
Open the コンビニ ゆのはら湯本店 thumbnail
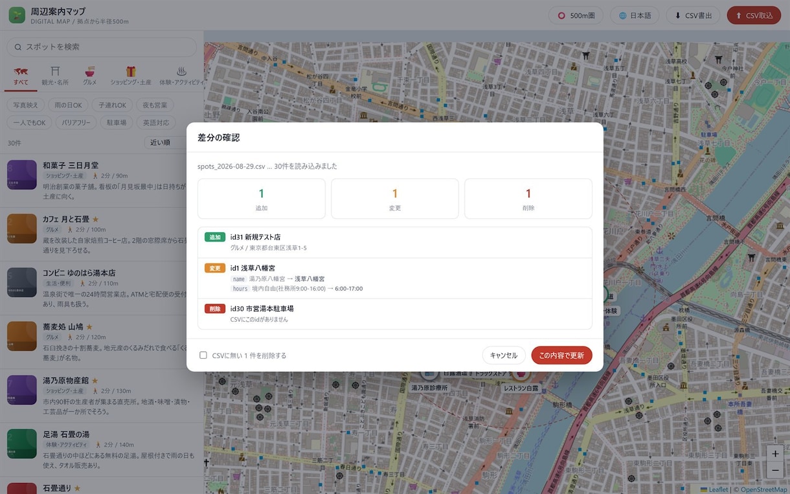click(21, 283)
